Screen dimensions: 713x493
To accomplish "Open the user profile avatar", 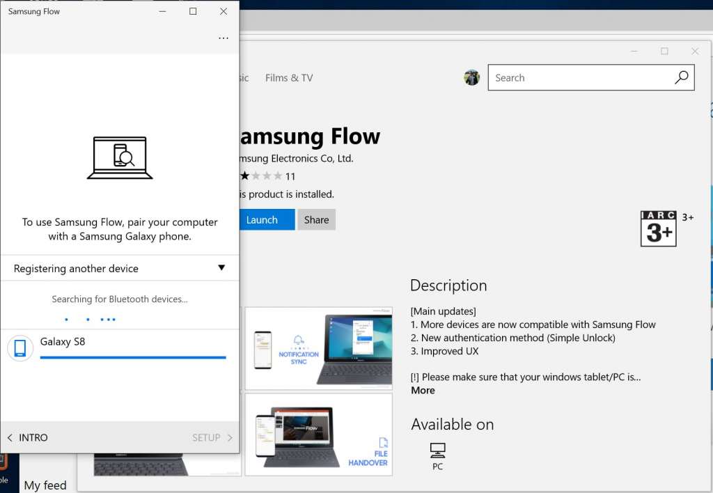I will point(472,77).
